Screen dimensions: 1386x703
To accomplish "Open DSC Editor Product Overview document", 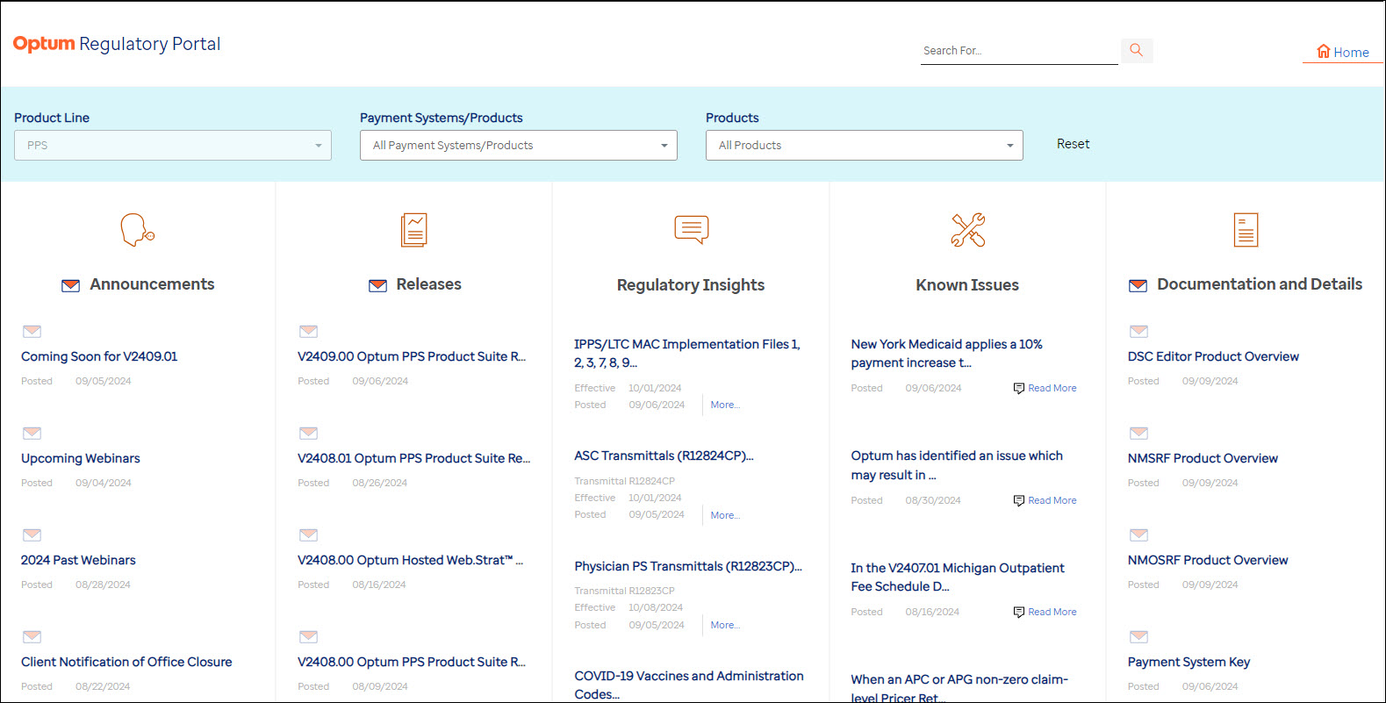I will click(1213, 356).
